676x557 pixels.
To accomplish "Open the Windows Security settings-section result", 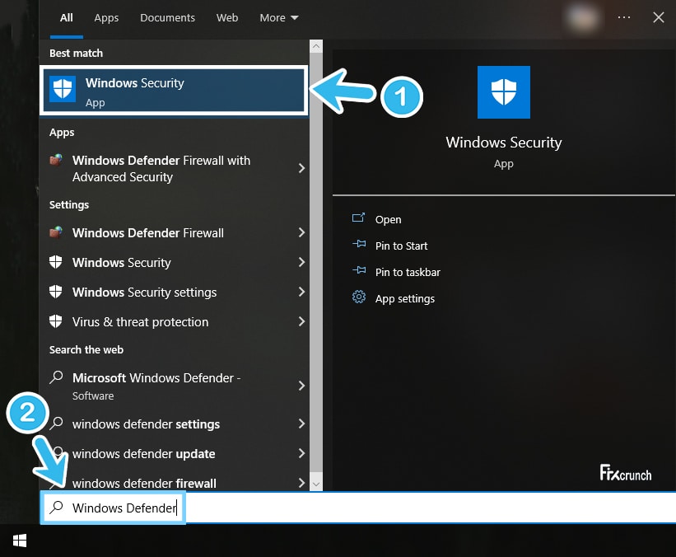I will coord(174,262).
